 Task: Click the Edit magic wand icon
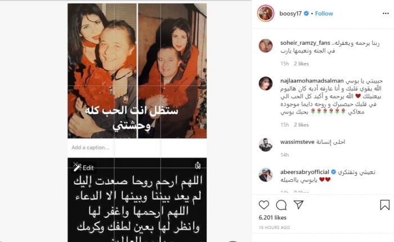coord(77,167)
